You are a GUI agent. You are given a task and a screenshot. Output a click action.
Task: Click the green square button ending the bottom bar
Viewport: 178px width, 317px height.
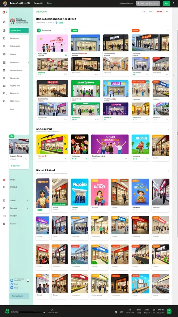pos(169,311)
